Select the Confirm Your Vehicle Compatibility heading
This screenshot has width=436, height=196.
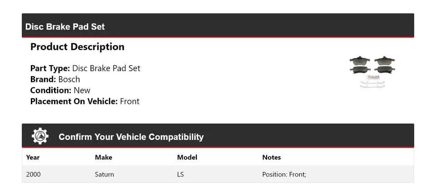pyautogui.click(x=131, y=137)
